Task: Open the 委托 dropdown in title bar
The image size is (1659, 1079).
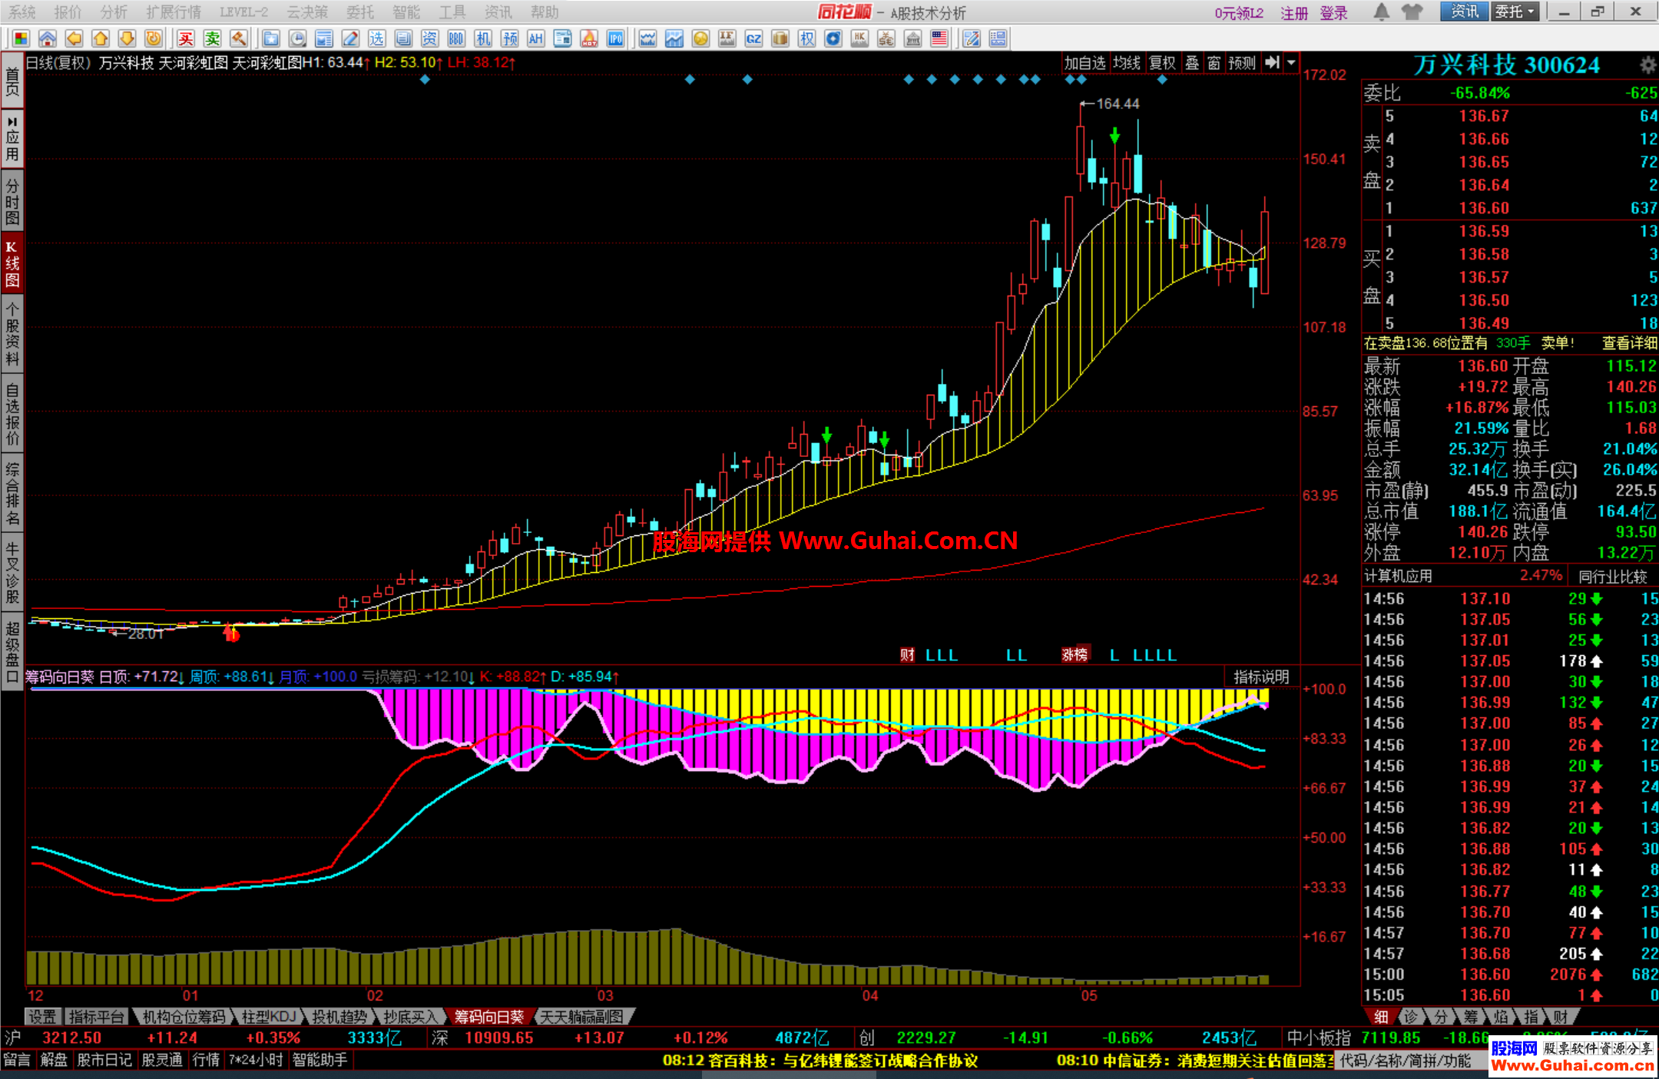Action: pos(1515,12)
